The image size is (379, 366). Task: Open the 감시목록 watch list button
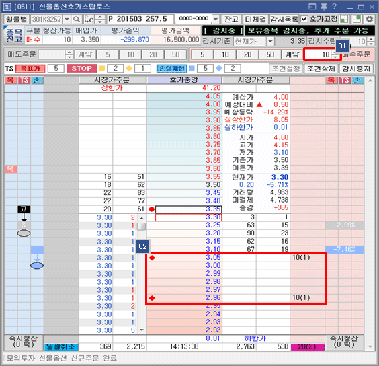284,19
